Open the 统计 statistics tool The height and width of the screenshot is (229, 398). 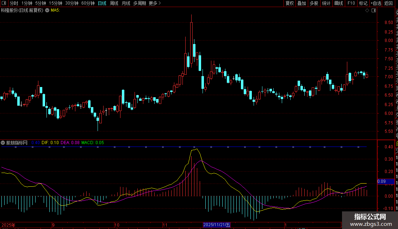click(x=326, y=3)
